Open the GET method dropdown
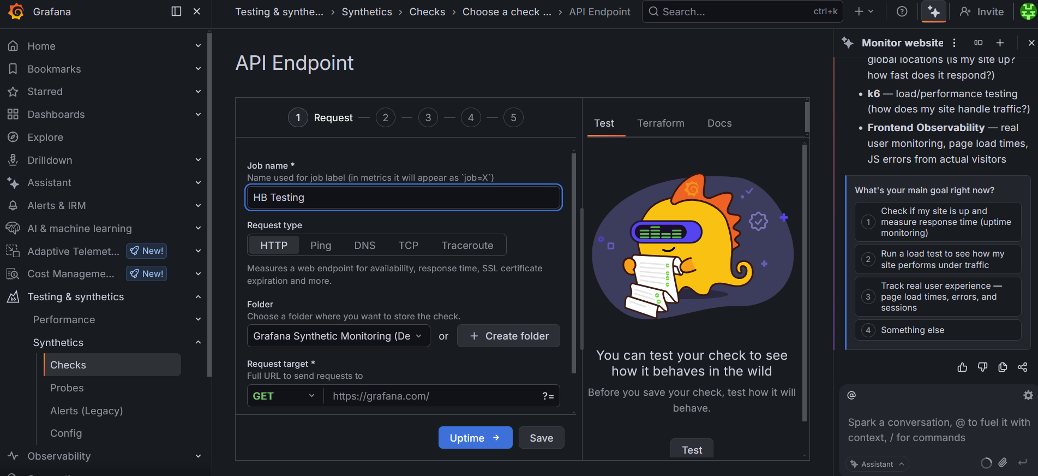 click(285, 396)
